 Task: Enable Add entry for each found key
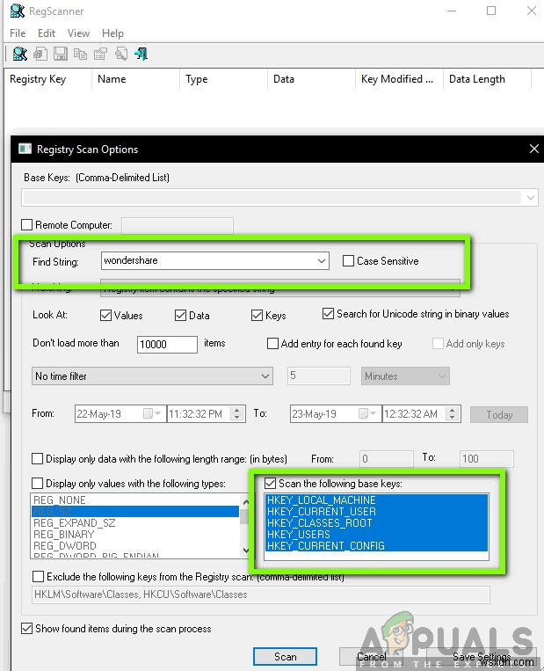(x=272, y=344)
